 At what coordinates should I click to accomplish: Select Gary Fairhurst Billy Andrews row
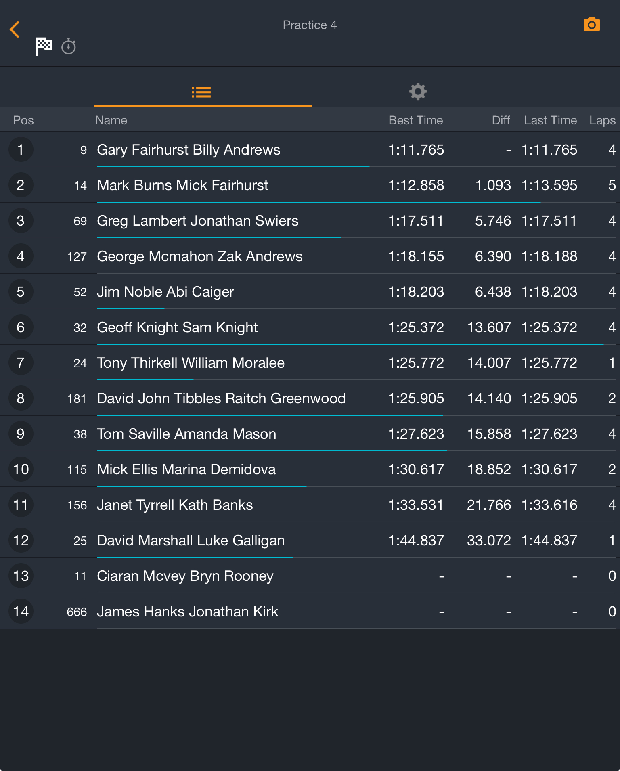(310, 150)
